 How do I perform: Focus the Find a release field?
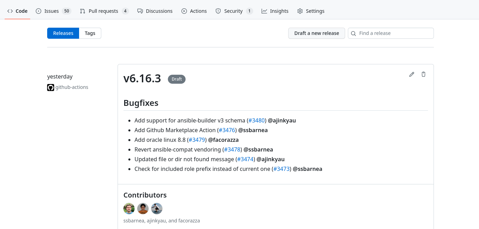tap(391, 33)
